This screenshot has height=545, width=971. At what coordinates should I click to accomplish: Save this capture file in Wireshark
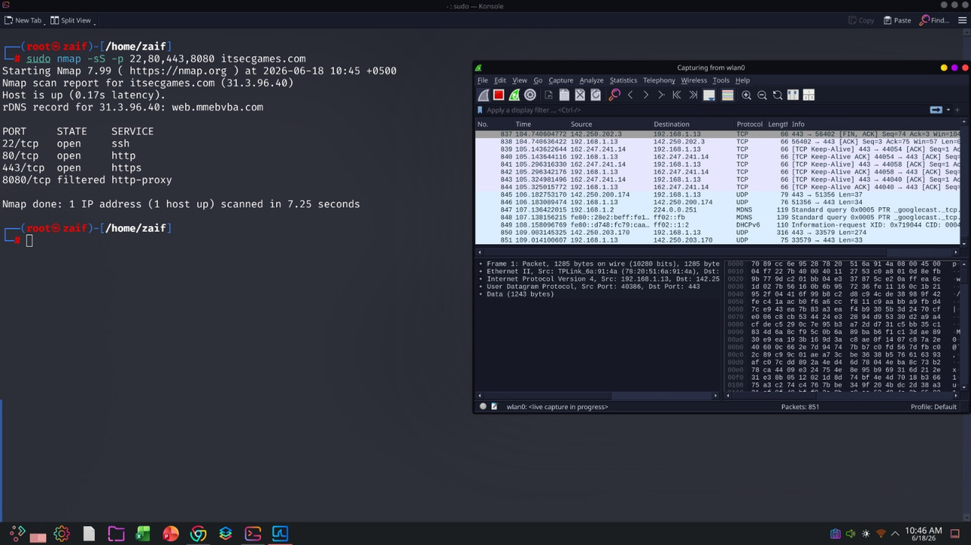point(564,95)
